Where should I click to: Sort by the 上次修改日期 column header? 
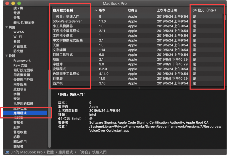point(167,10)
